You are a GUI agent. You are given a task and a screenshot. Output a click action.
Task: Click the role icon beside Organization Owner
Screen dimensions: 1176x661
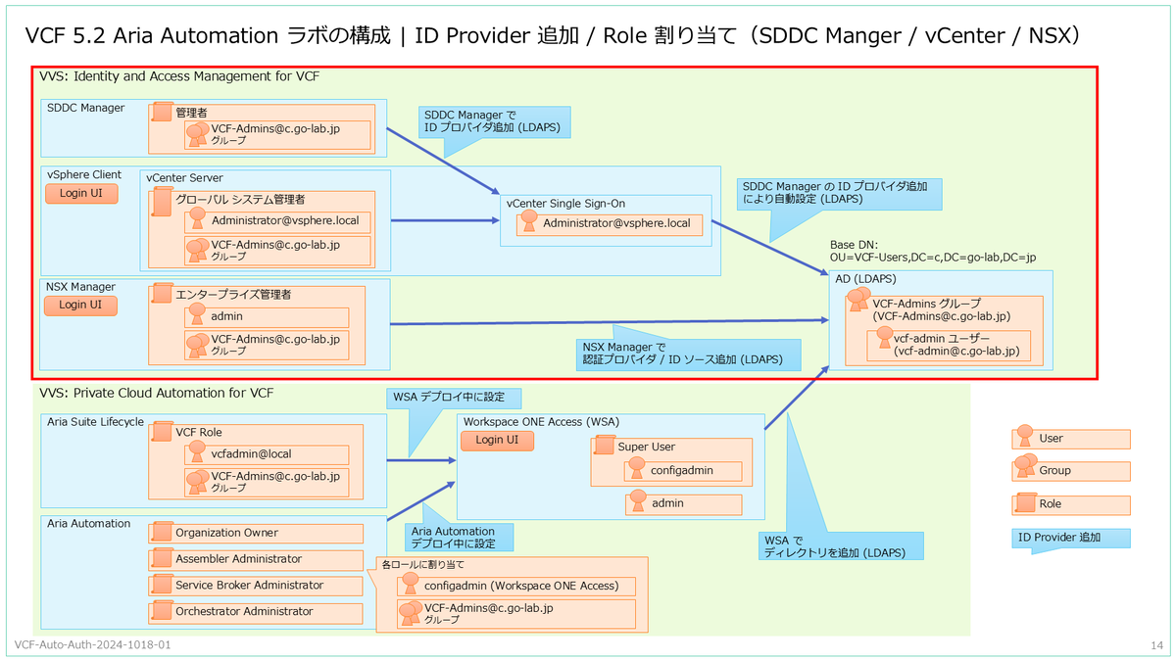[162, 533]
